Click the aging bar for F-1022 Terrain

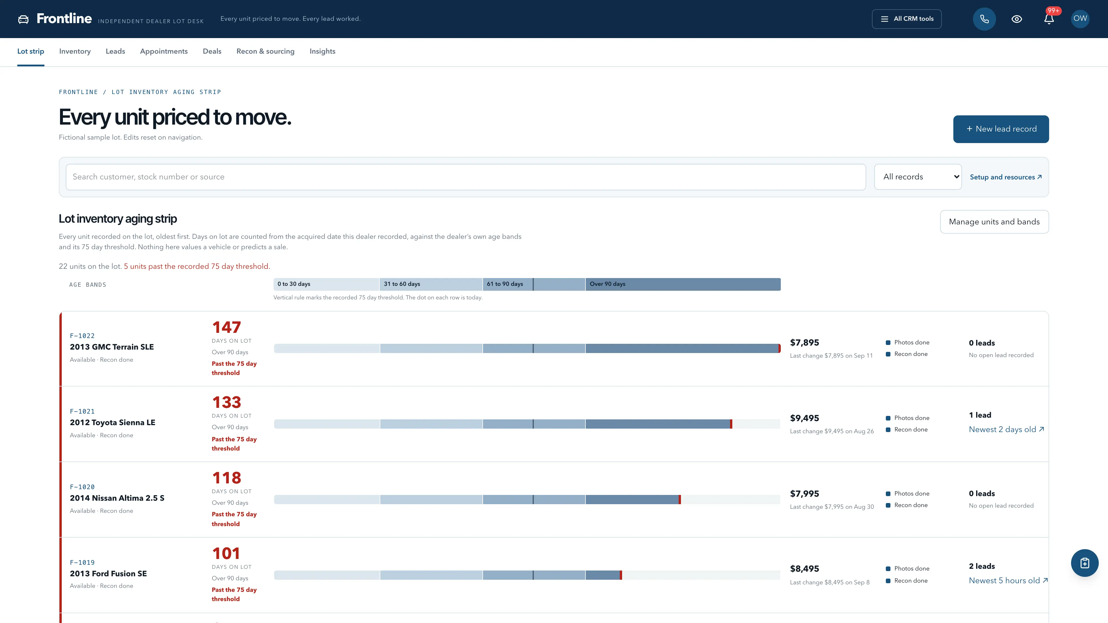(x=527, y=348)
